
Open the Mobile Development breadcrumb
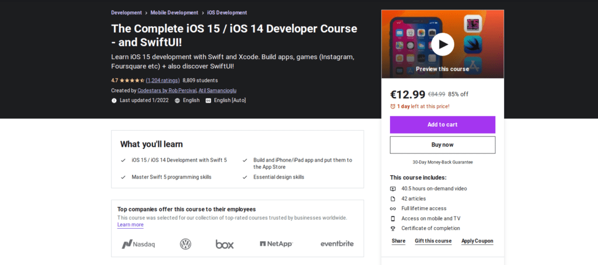[x=174, y=13]
